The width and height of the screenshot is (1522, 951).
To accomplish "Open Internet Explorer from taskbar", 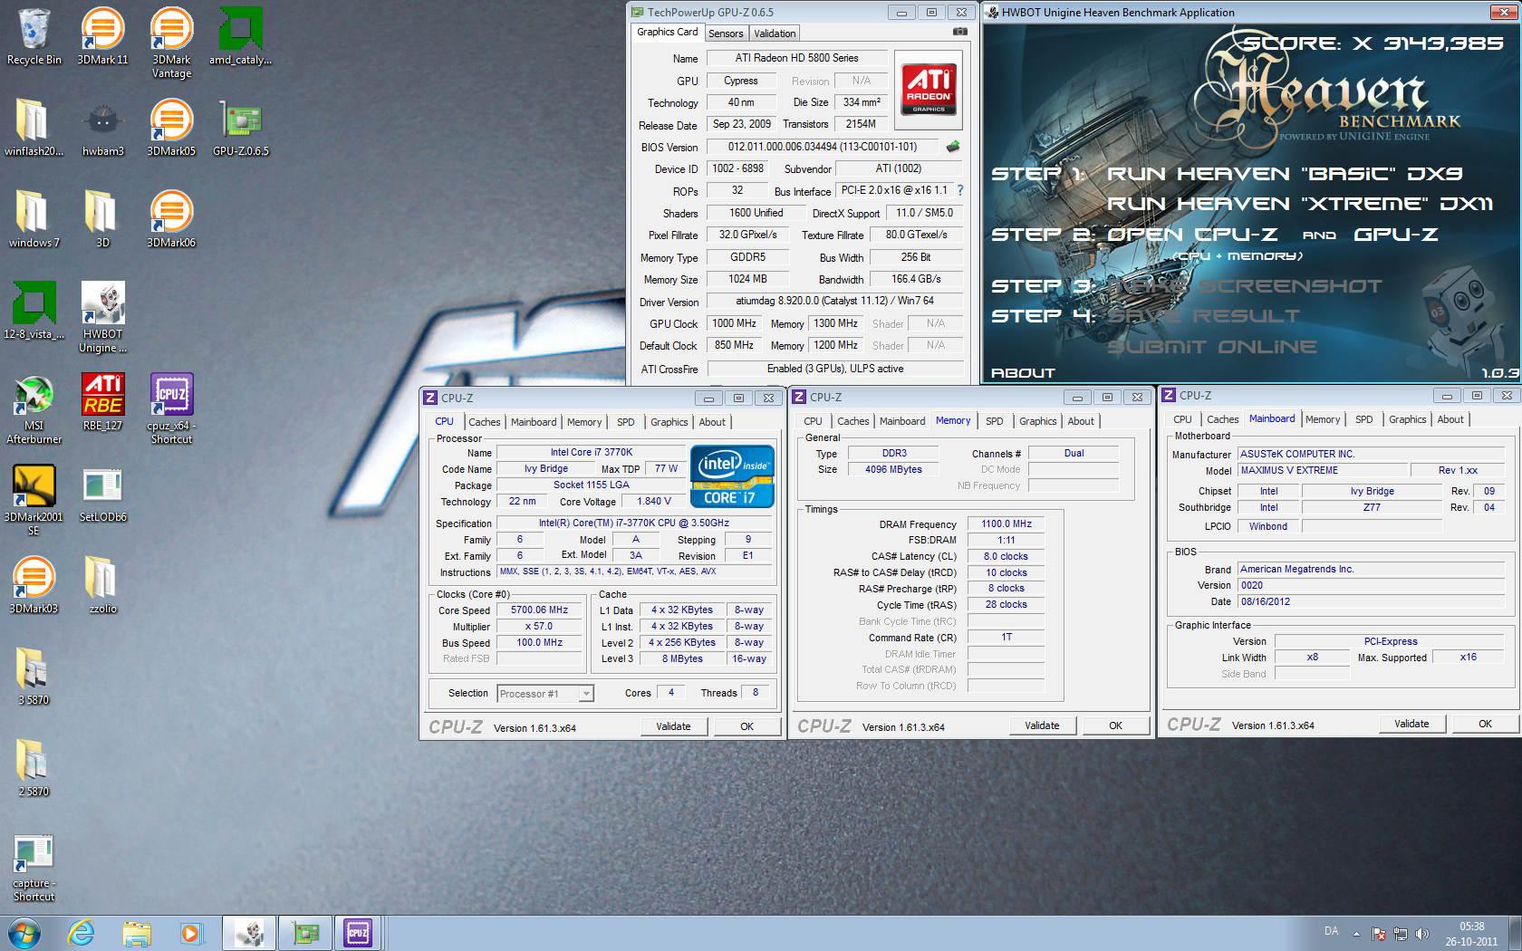I will tap(82, 933).
